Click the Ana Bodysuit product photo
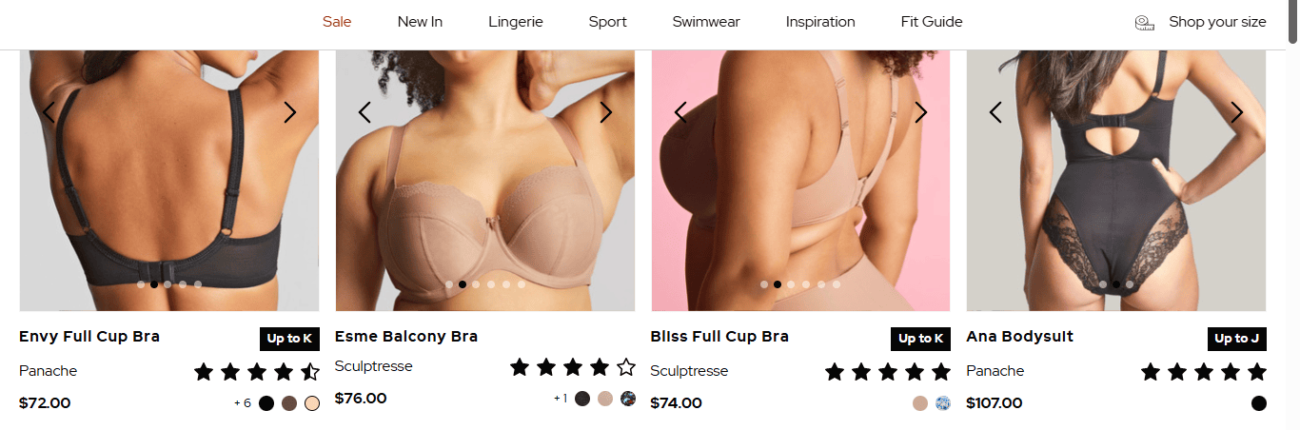 click(x=1116, y=181)
